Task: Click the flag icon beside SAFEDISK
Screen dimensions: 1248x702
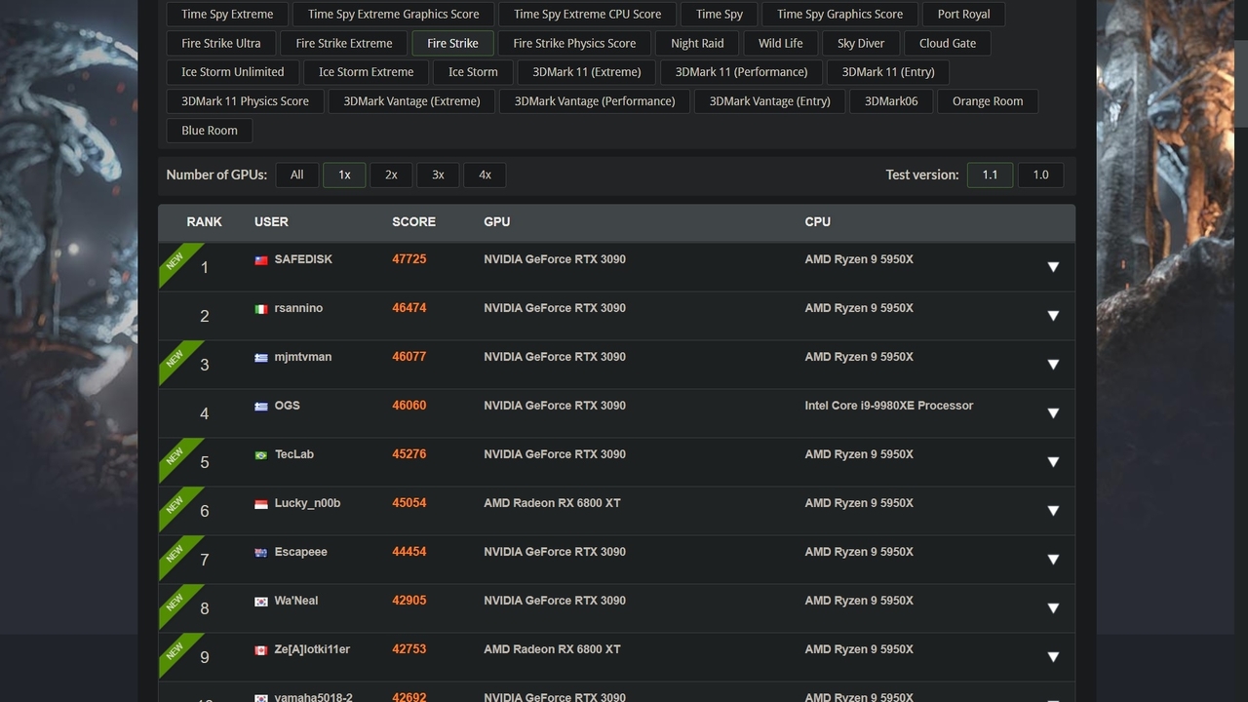Action: [261, 260]
